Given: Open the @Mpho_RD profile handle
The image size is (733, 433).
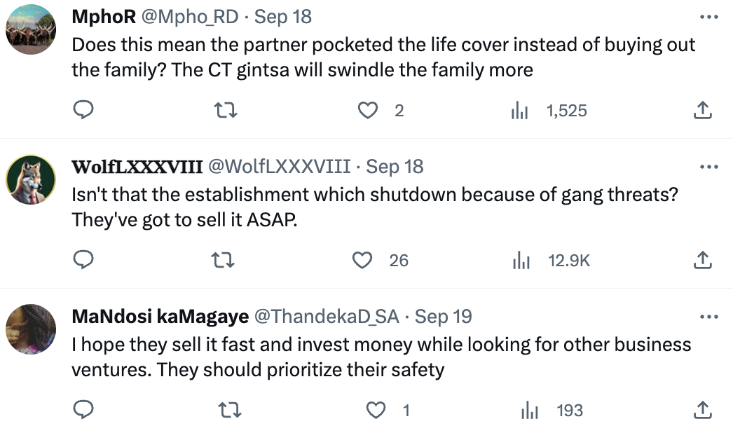Looking at the screenshot, I should 190,18.
